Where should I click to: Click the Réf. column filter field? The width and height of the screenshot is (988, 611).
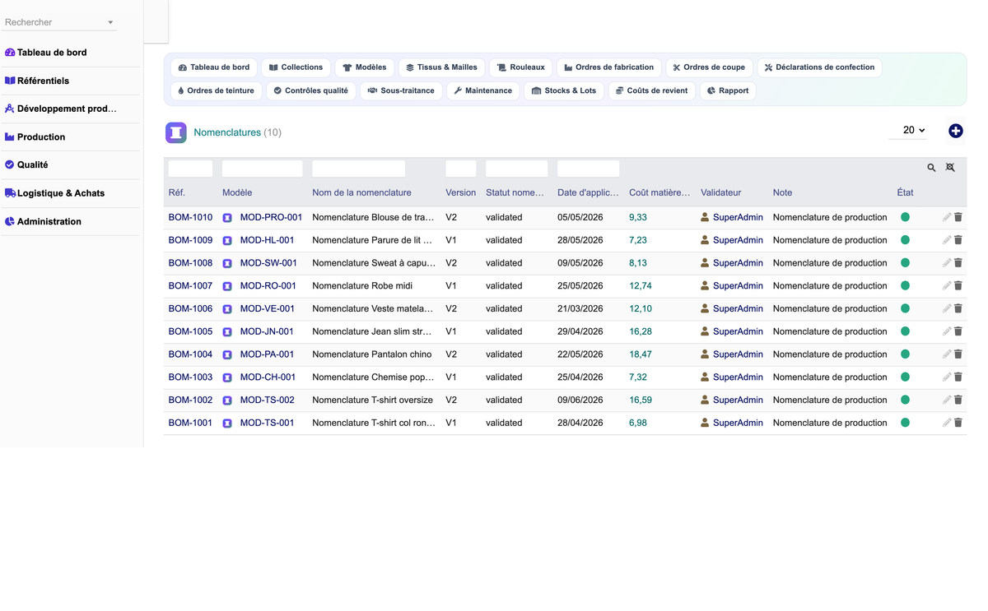click(x=190, y=169)
